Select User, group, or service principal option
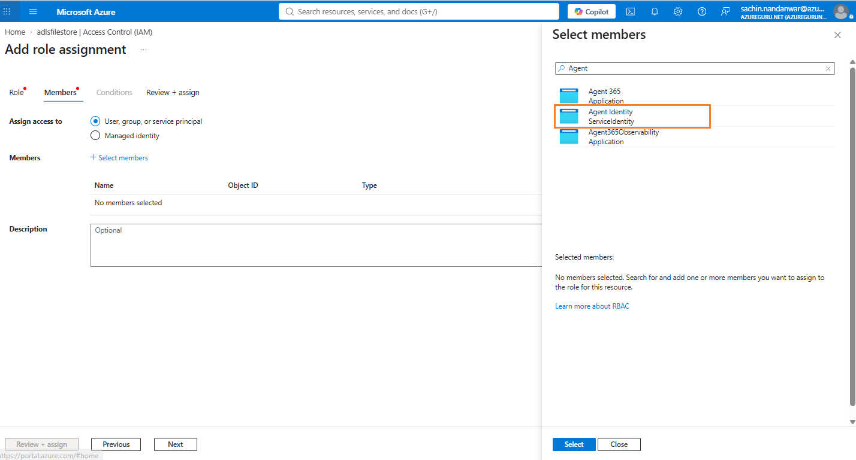Image resolution: width=856 pixels, height=460 pixels. 95,121
